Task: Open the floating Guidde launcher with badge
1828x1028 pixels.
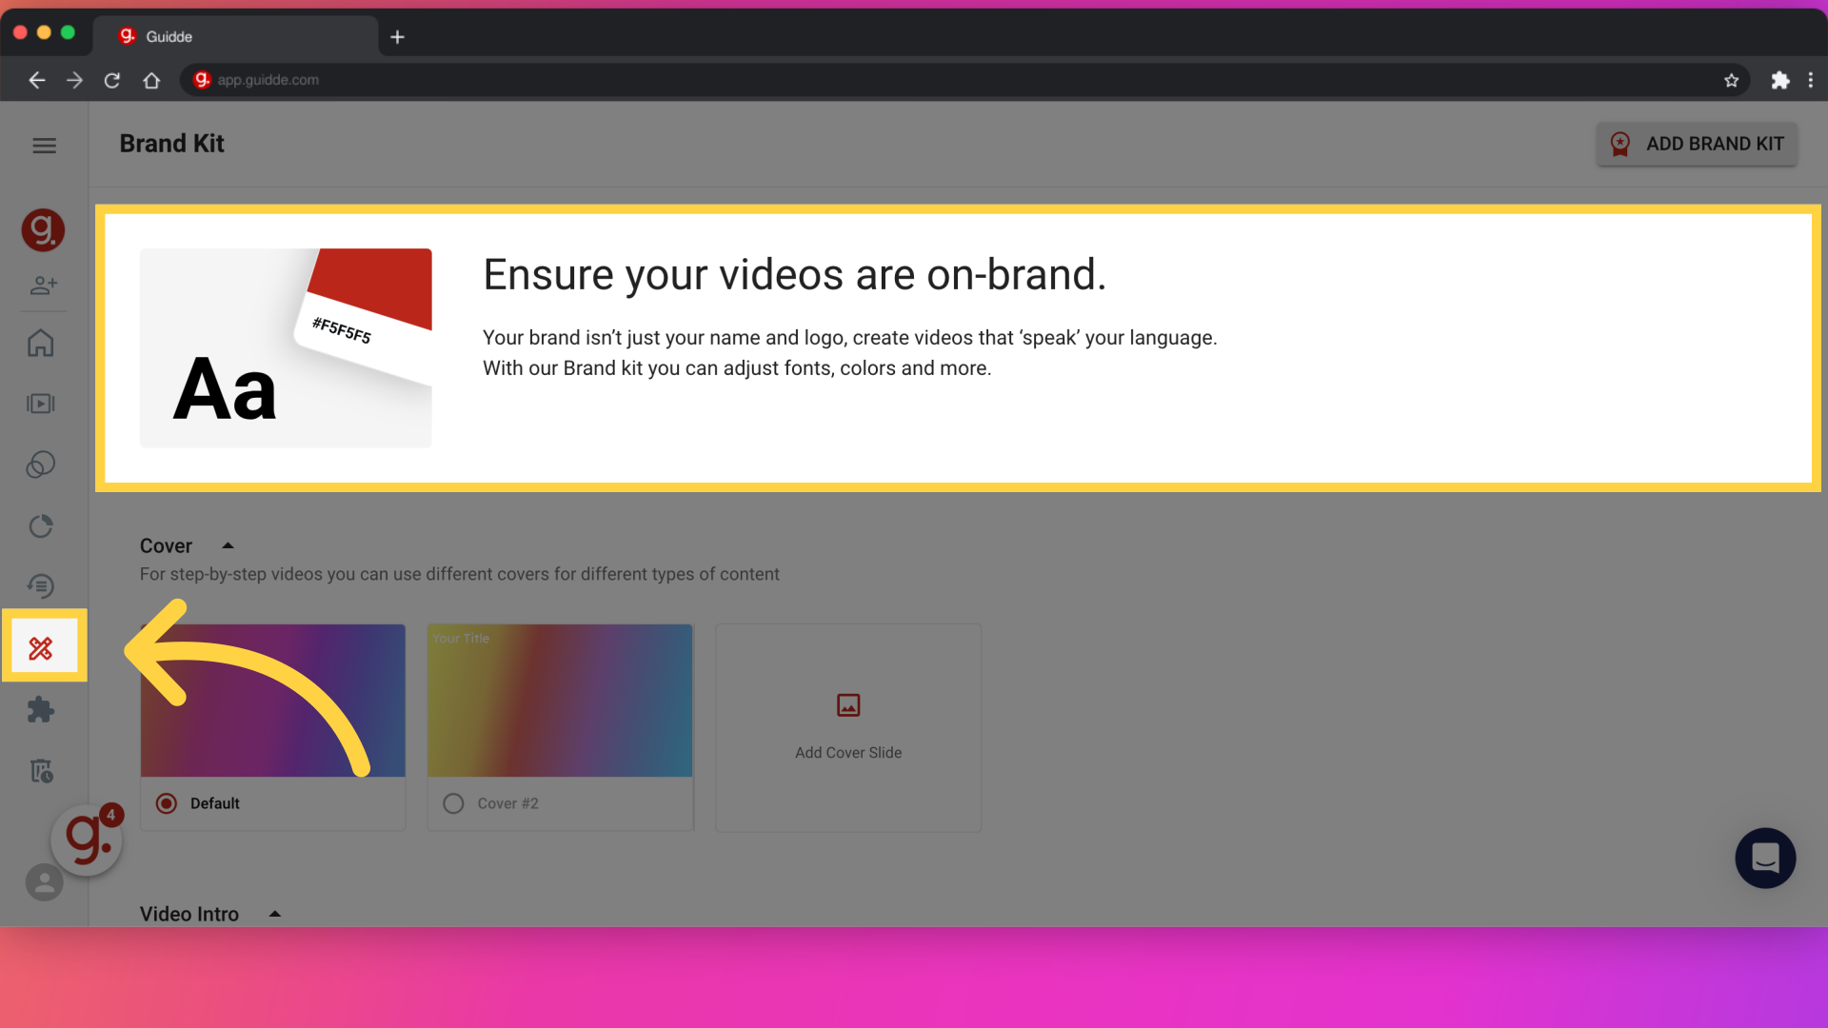Action: (87, 839)
